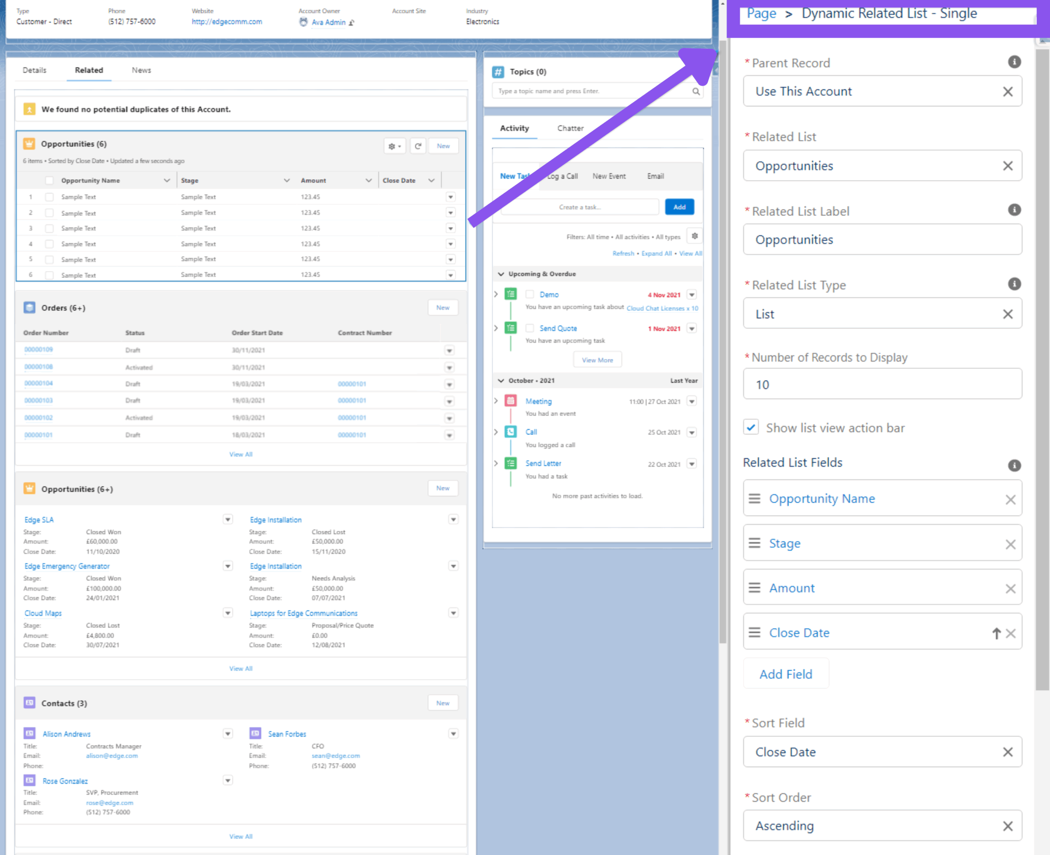Open the Sort Order Ascending combo box
1050x855 pixels.
coord(881,826)
